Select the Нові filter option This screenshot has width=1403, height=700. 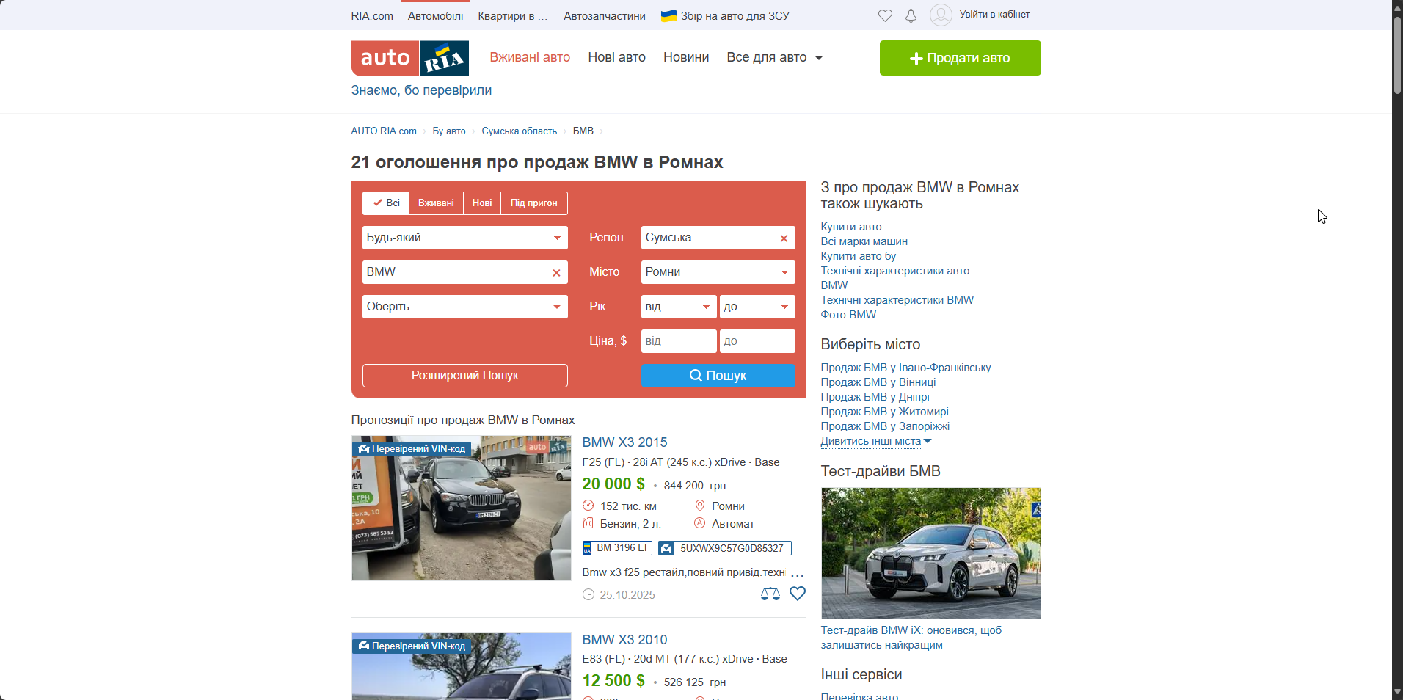[482, 203]
